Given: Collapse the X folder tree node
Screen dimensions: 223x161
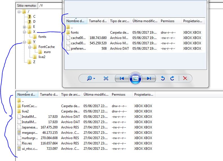Looking at the screenshot, I should click(24, 32).
